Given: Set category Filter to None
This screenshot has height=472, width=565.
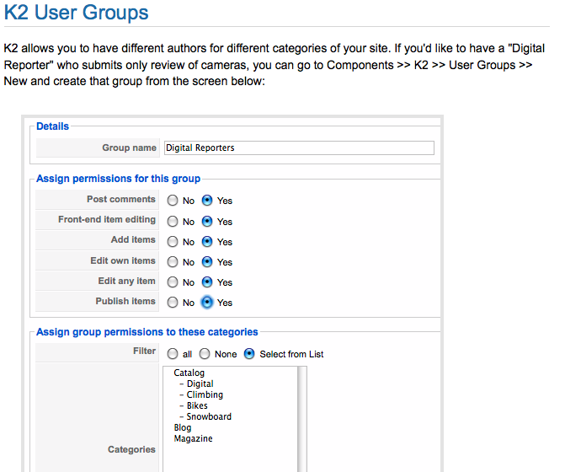Looking at the screenshot, I should tap(205, 354).
